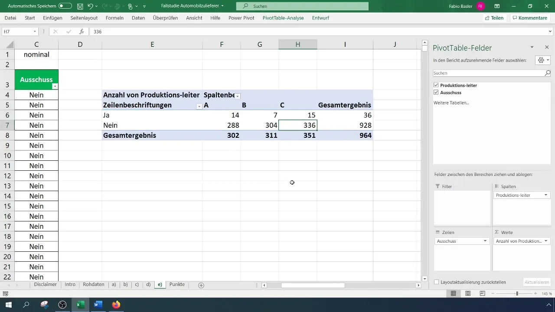This screenshot has width=555, height=312.
Task: Open the Ausschuss column filter dropdown
Action: [55, 86]
